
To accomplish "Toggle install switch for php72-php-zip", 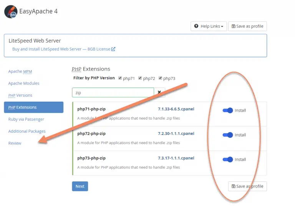I will pyautogui.click(x=228, y=135).
